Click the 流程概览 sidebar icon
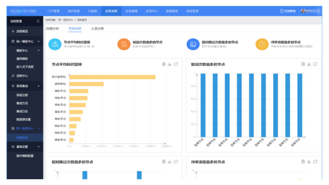Viewport: 329px width, 185px height. [x=13, y=31]
